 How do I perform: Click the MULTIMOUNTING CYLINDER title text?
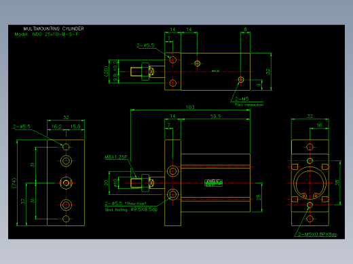tap(54, 28)
